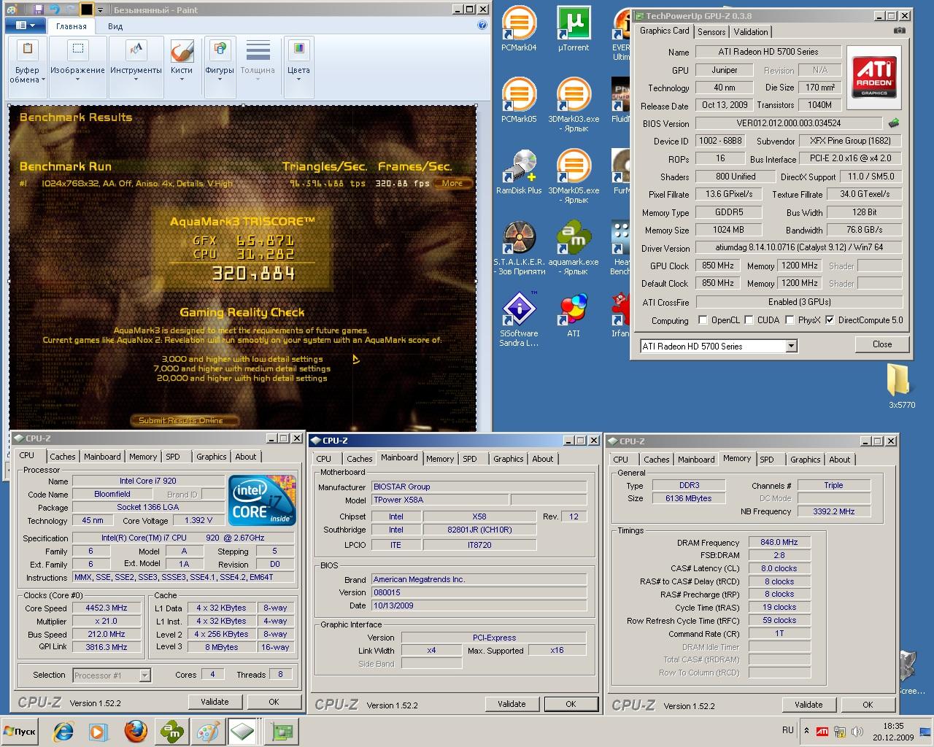Viewport: 934px width, 747px height.
Task: Select SiSoftware Sandra desktop icon
Action: coord(519,320)
